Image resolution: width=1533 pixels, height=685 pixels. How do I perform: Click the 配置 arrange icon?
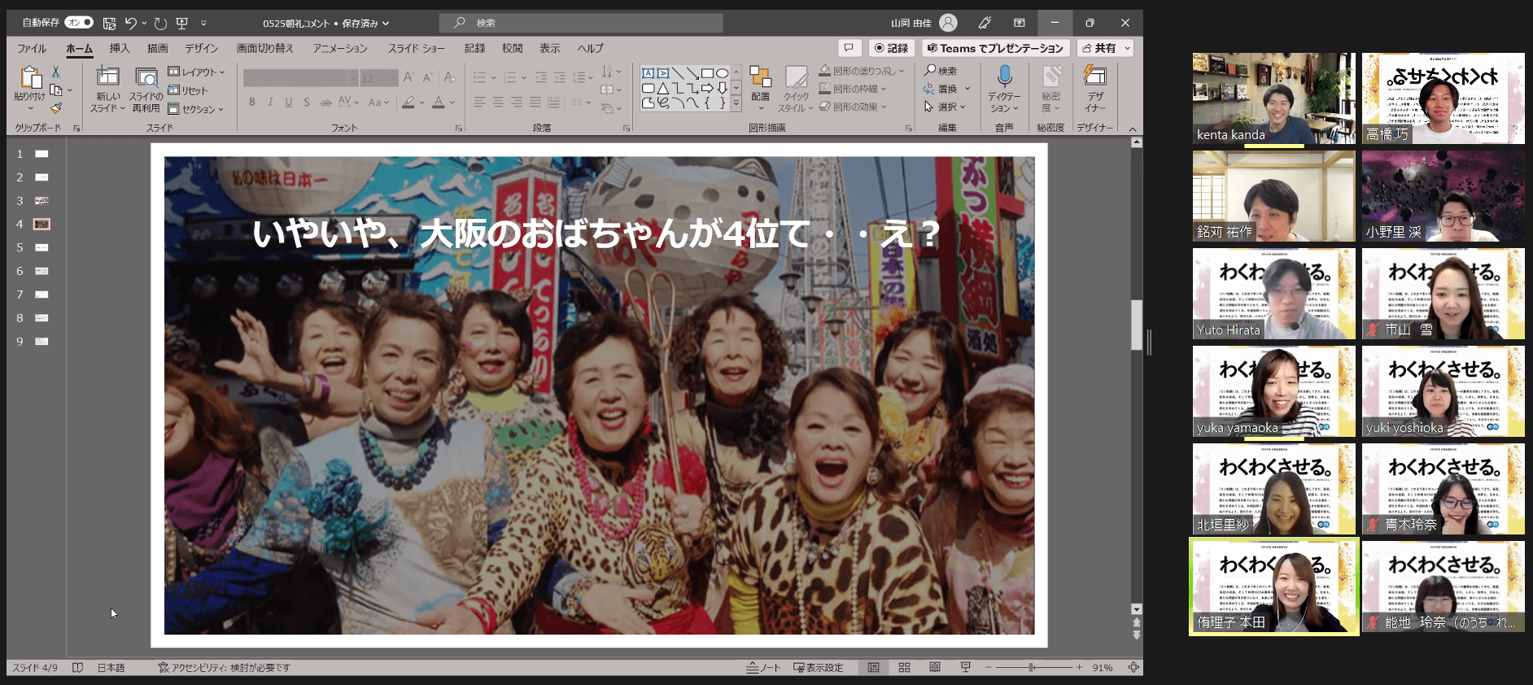760,78
